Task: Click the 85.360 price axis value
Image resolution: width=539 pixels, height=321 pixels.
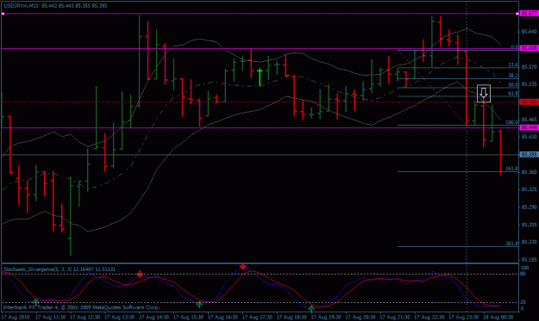Action: [x=529, y=172]
